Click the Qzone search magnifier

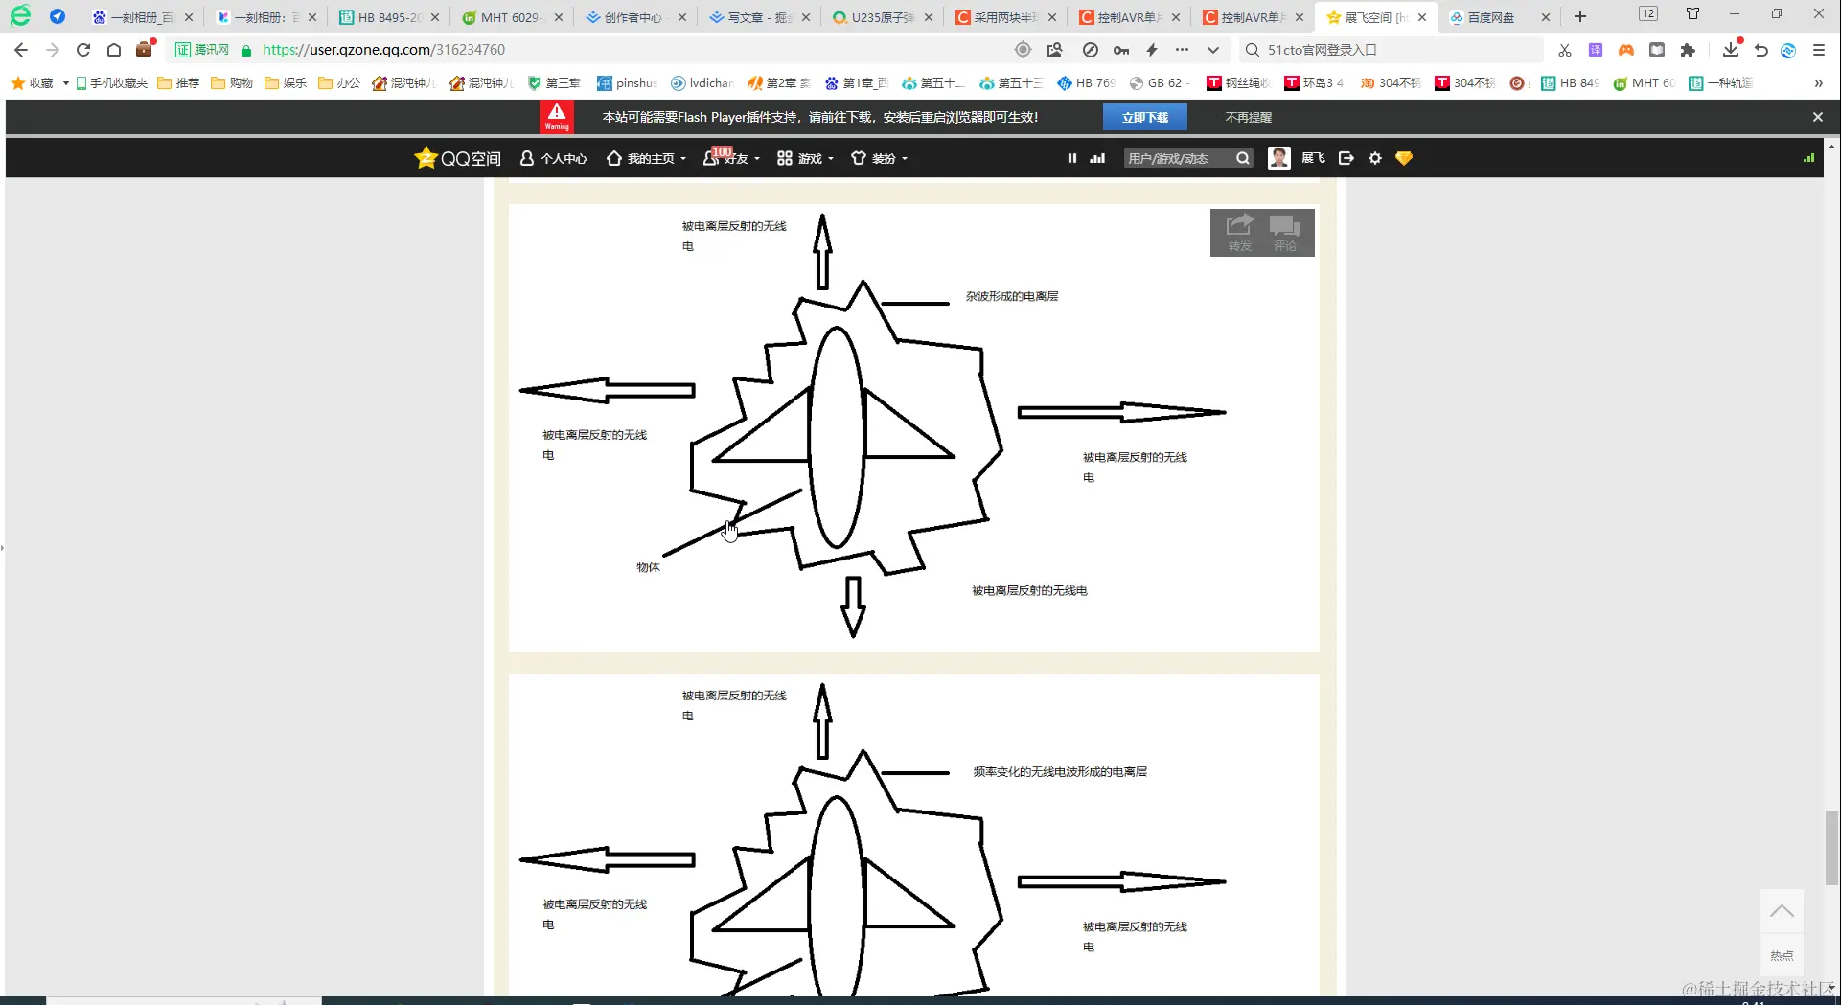tap(1243, 158)
